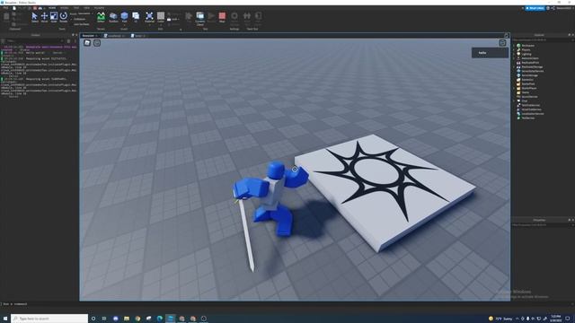The width and height of the screenshot is (575, 323).
Task: Click the Resume playback button
Action: coord(211,17)
